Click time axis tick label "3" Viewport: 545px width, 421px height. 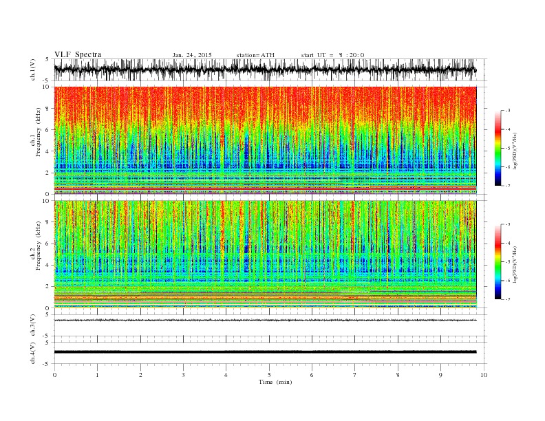click(x=183, y=375)
